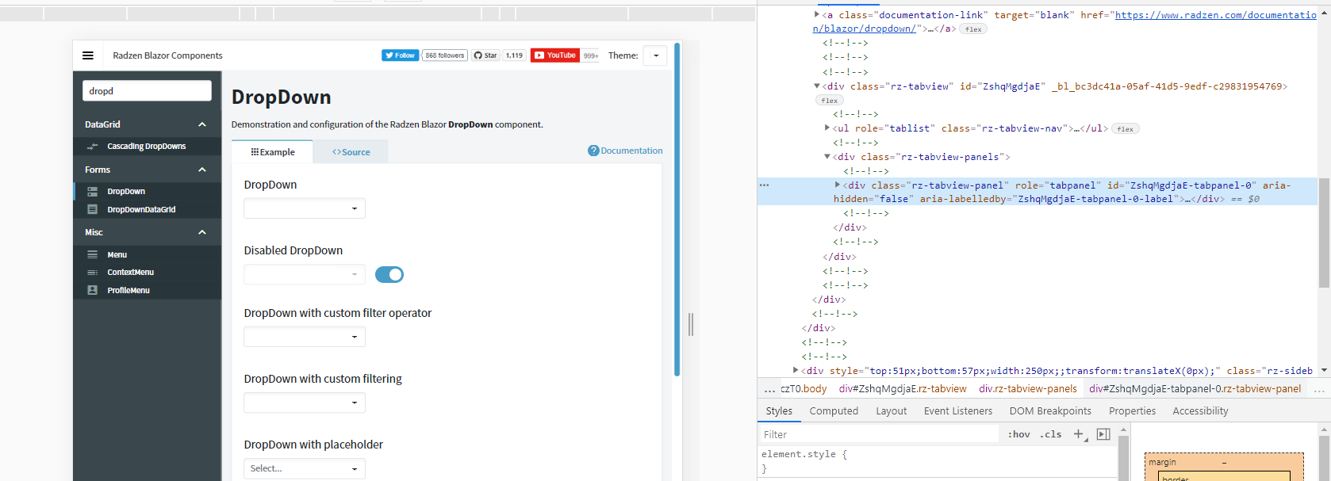
Task: Open the Cascading DropDowns page
Action: [x=147, y=147]
